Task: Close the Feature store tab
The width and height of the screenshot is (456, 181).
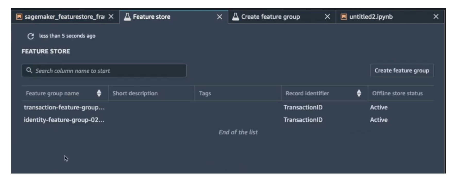Action: pyautogui.click(x=219, y=17)
